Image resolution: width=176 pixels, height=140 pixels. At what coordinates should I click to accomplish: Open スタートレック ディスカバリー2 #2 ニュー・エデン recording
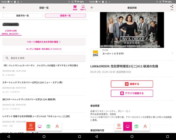44,87
